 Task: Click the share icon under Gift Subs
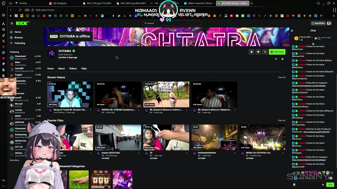(276, 59)
